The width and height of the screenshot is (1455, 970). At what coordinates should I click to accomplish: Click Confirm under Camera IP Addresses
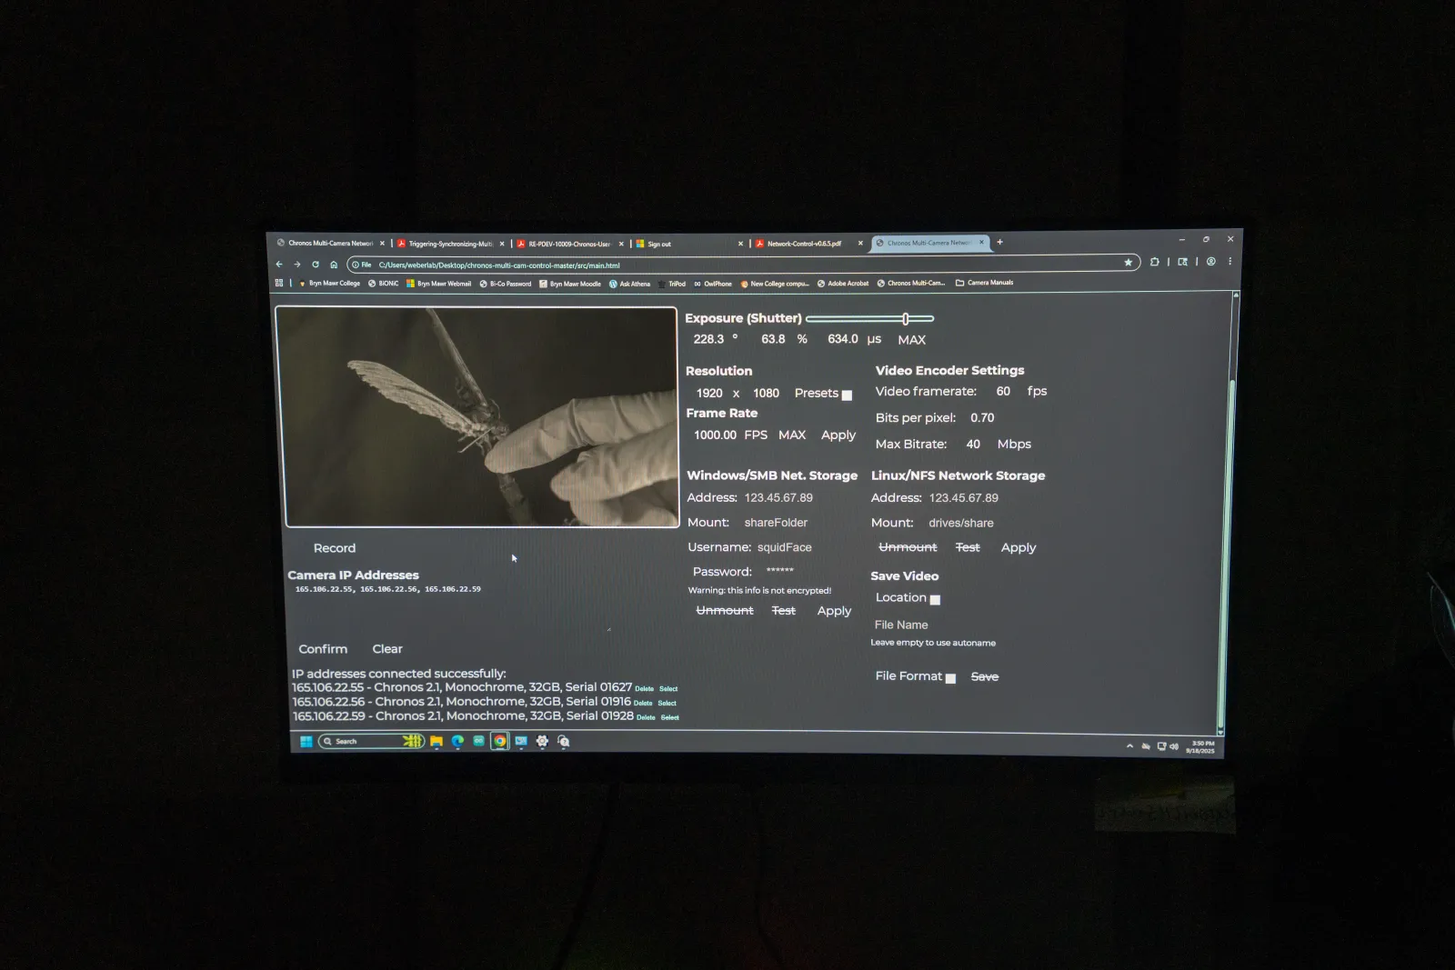click(x=323, y=649)
